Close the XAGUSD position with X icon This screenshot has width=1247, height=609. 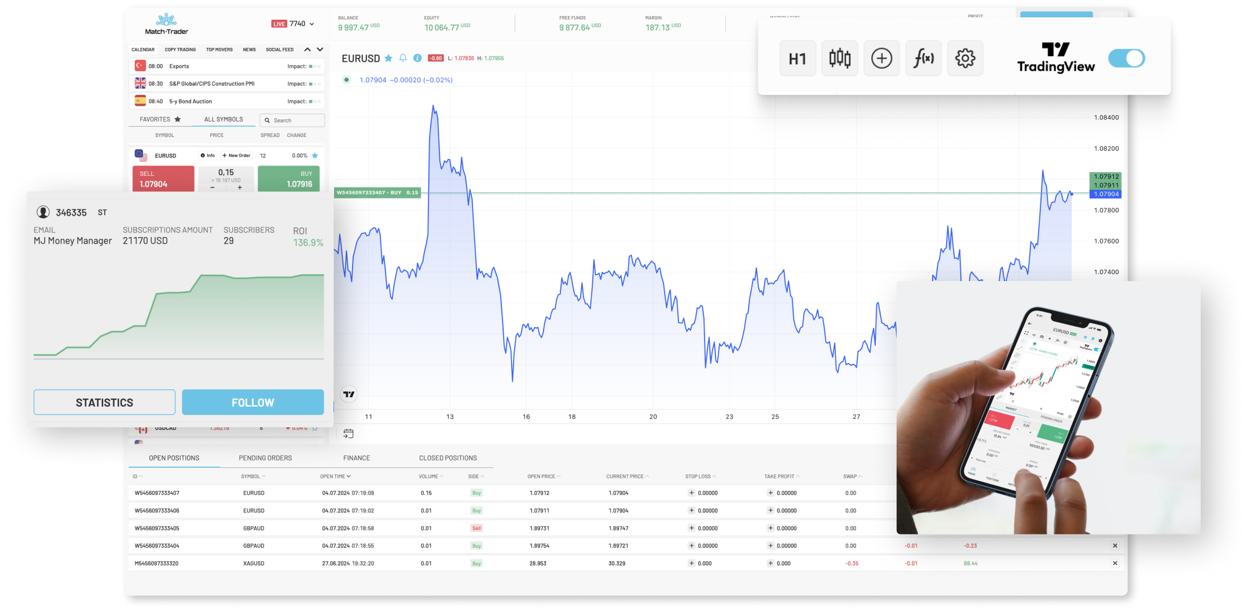pyautogui.click(x=1115, y=563)
